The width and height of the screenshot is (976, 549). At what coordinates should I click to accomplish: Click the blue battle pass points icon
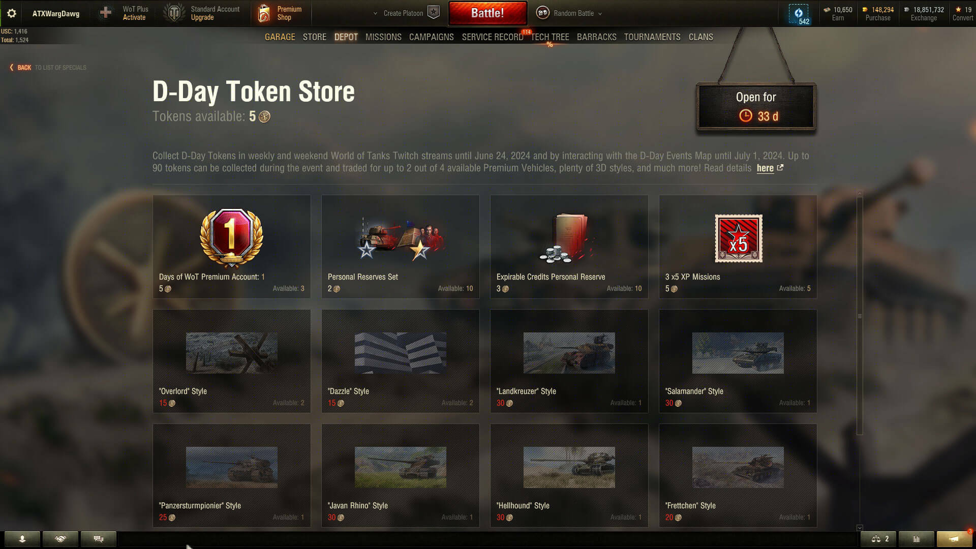[799, 14]
